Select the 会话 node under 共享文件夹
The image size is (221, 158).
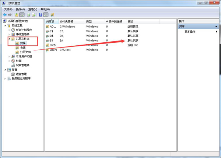pos(22,48)
